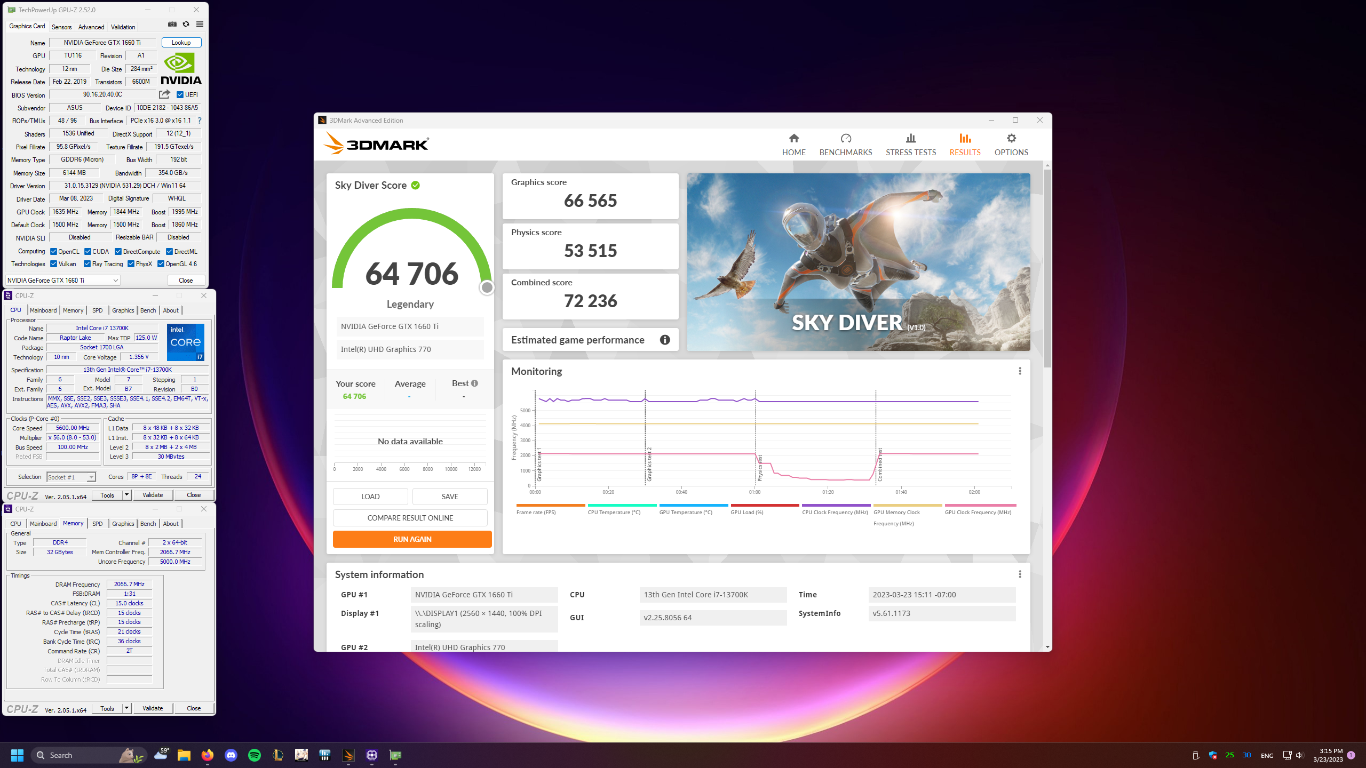Toggle the UEFI checkbox in GPU-Z
Viewport: 1366px width, 768px height.
pyautogui.click(x=180, y=95)
